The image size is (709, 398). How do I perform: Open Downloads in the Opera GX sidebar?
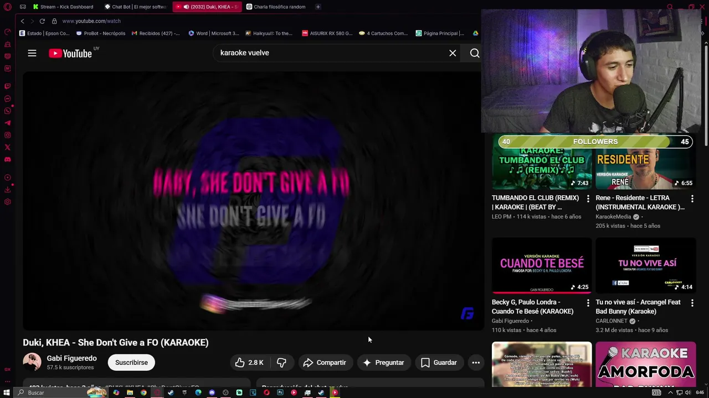(7, 190)
